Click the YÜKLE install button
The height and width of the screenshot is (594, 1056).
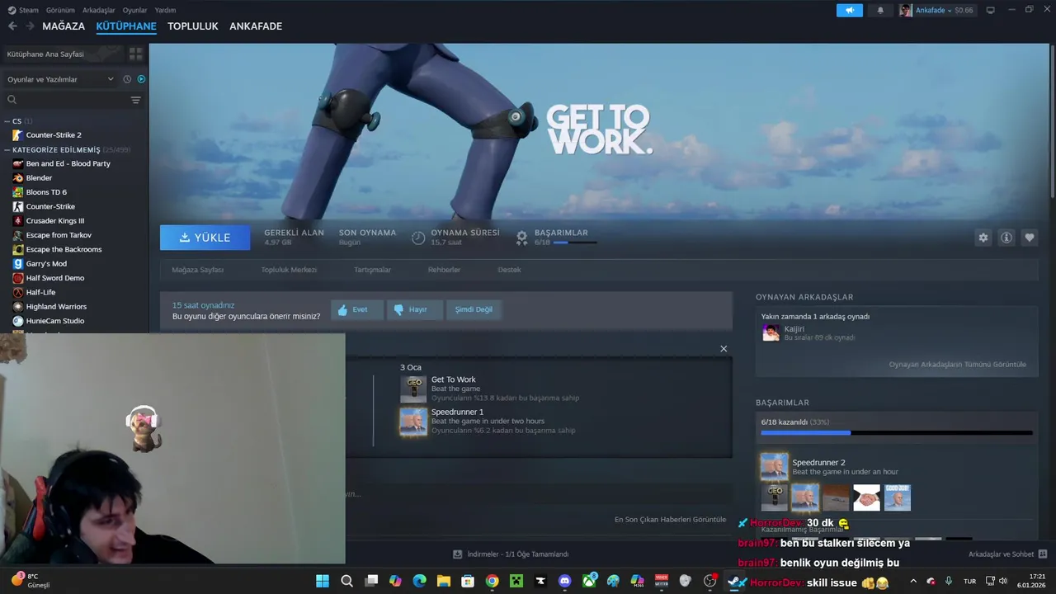[205, 238]
